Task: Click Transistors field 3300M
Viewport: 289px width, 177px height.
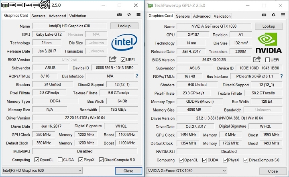Action: coord(241,51)
